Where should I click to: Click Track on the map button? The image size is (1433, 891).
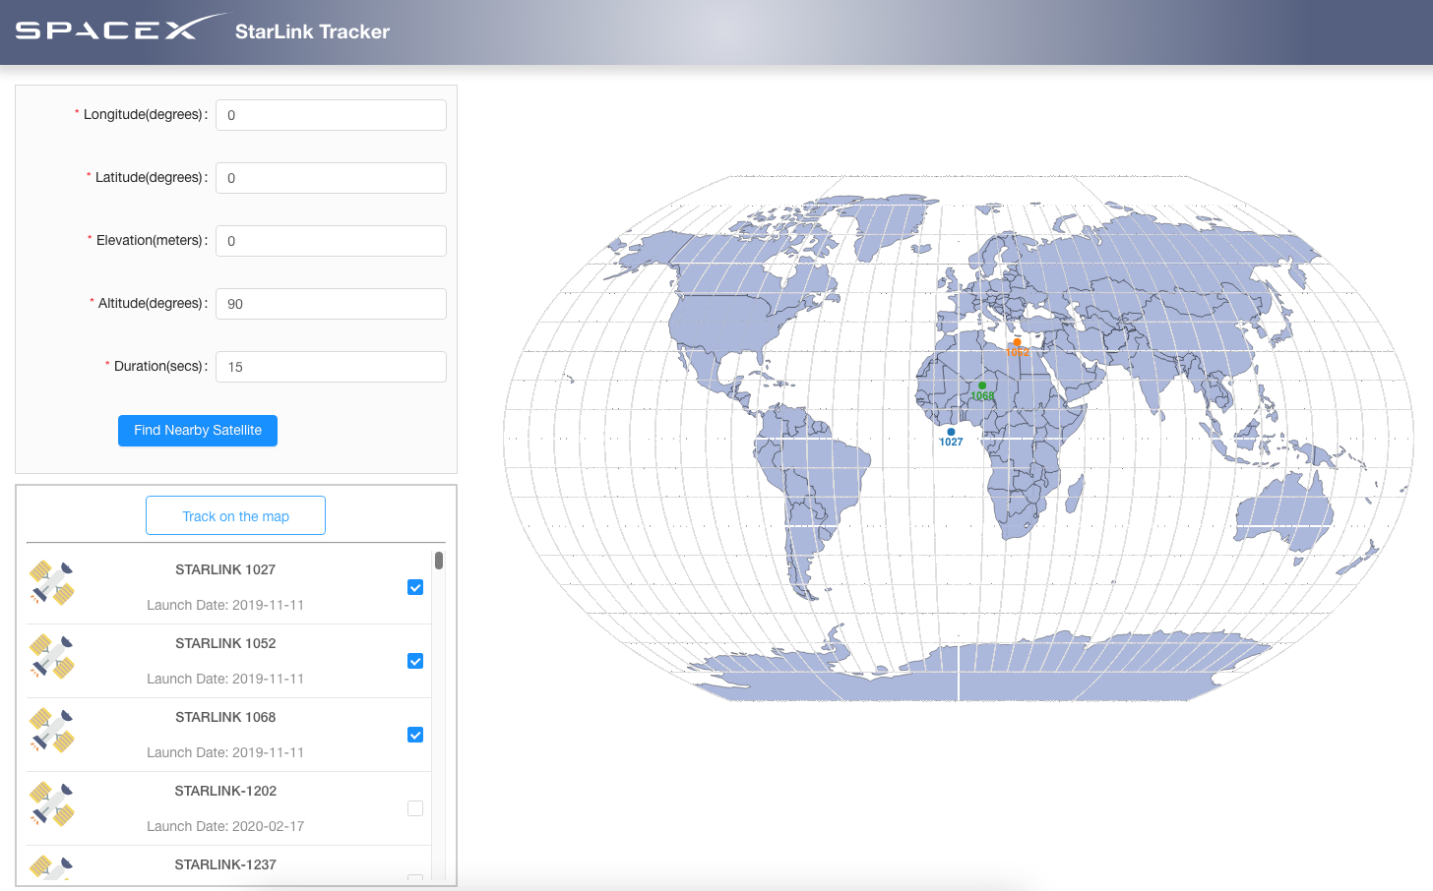[235, 515]
